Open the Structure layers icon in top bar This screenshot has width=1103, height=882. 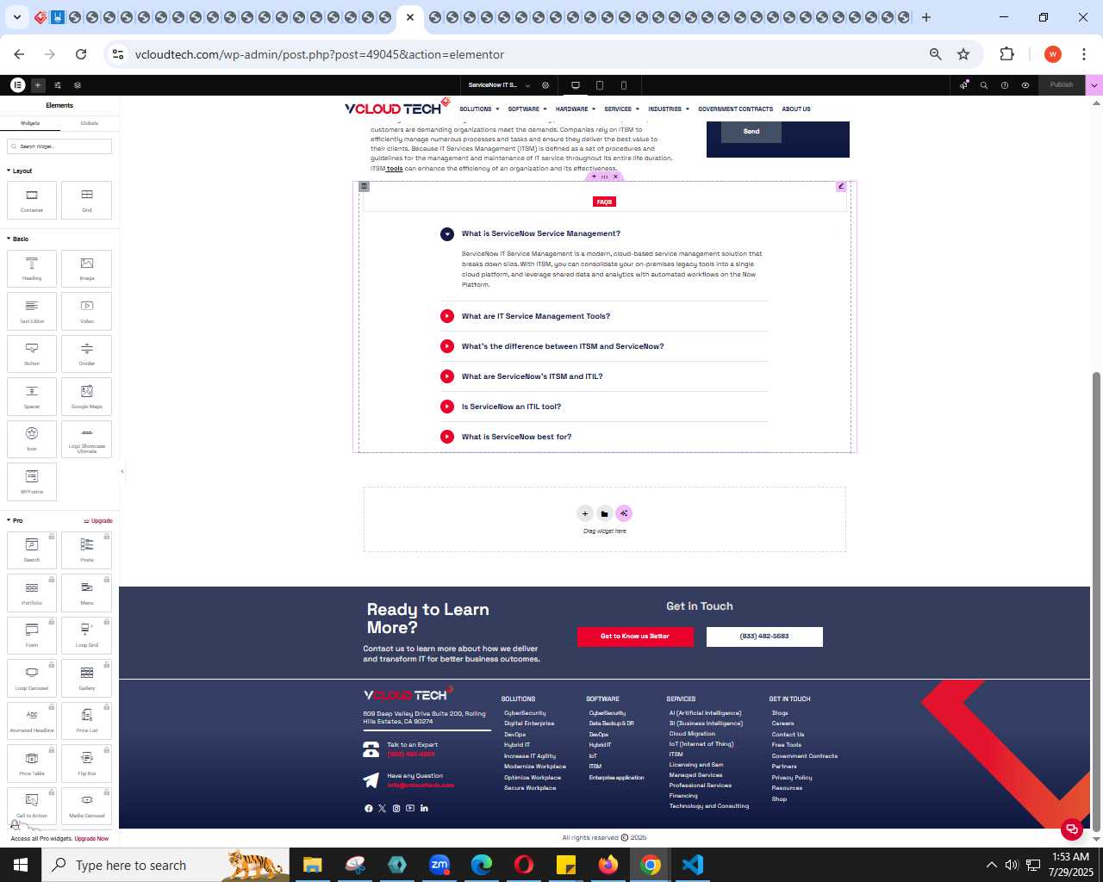tap(78, 85)
